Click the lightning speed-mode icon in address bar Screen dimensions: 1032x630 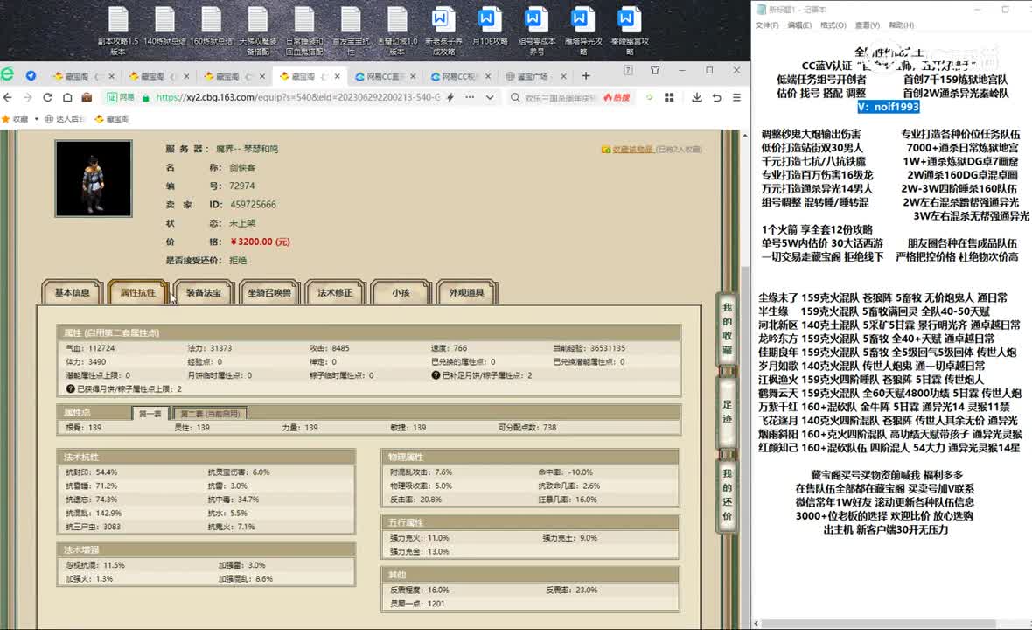pos(450,97)
